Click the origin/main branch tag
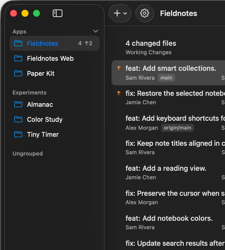 [177, 128]
